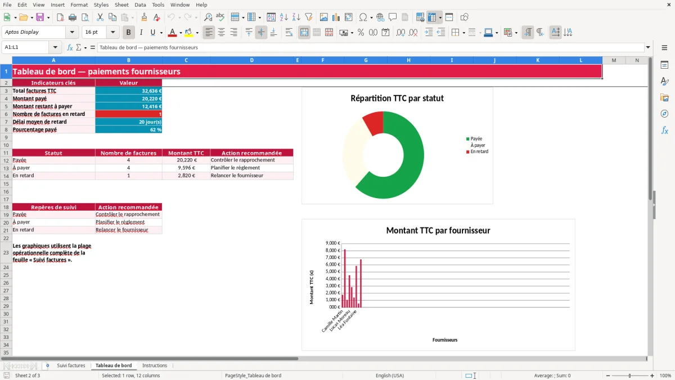This screenshot has height=380, width=675.
Task: Click Background Color yellow highlight button
Action: click(x=188, y=33)
